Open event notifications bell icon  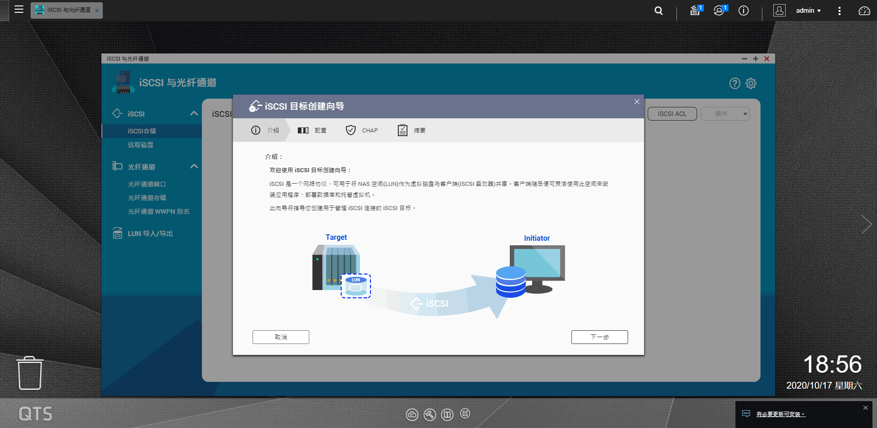coord(720,10)
